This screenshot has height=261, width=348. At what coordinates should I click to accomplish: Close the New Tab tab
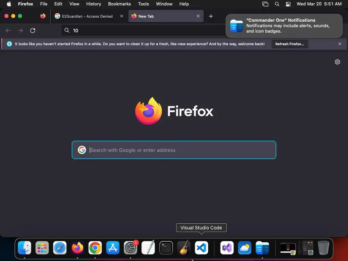198,16
